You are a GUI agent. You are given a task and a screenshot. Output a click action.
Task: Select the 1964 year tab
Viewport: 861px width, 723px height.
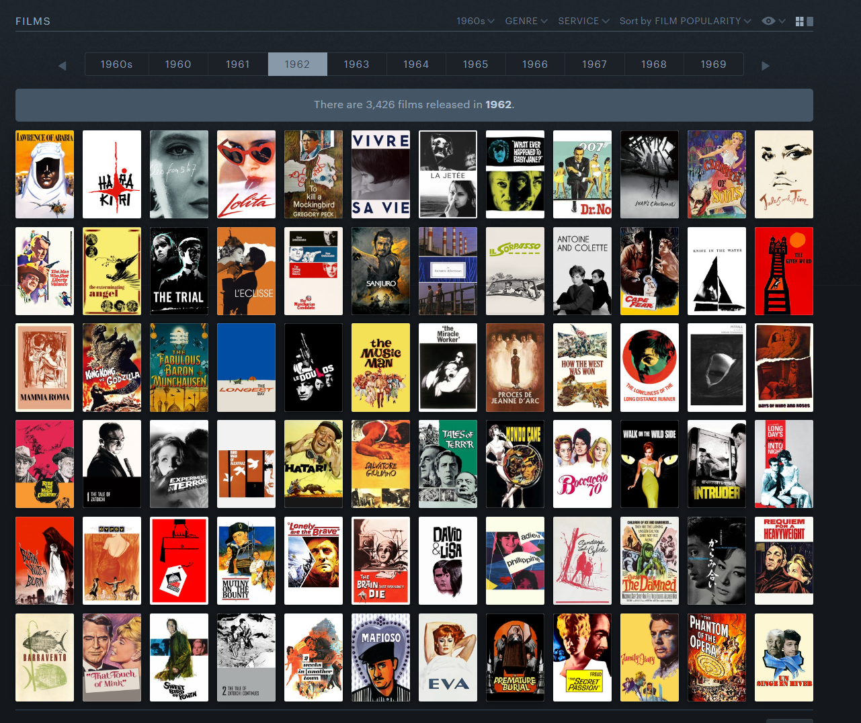coord(416,65)
